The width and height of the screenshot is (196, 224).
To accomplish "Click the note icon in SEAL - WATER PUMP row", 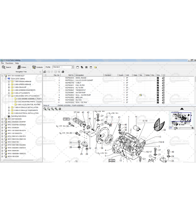I will tap(141, 95).
